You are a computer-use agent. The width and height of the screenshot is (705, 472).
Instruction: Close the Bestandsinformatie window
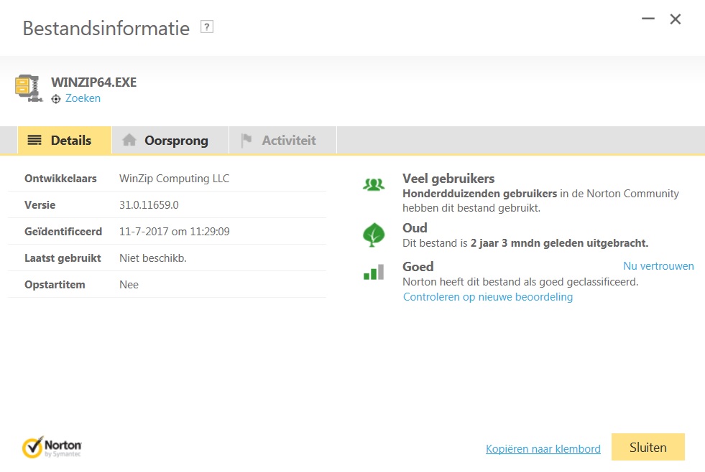click(676, 20)
